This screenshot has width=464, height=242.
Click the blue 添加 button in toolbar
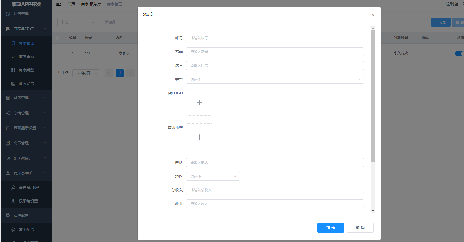[441, 22]
